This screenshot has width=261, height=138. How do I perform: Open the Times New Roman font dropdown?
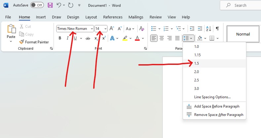tap(92, 29)
